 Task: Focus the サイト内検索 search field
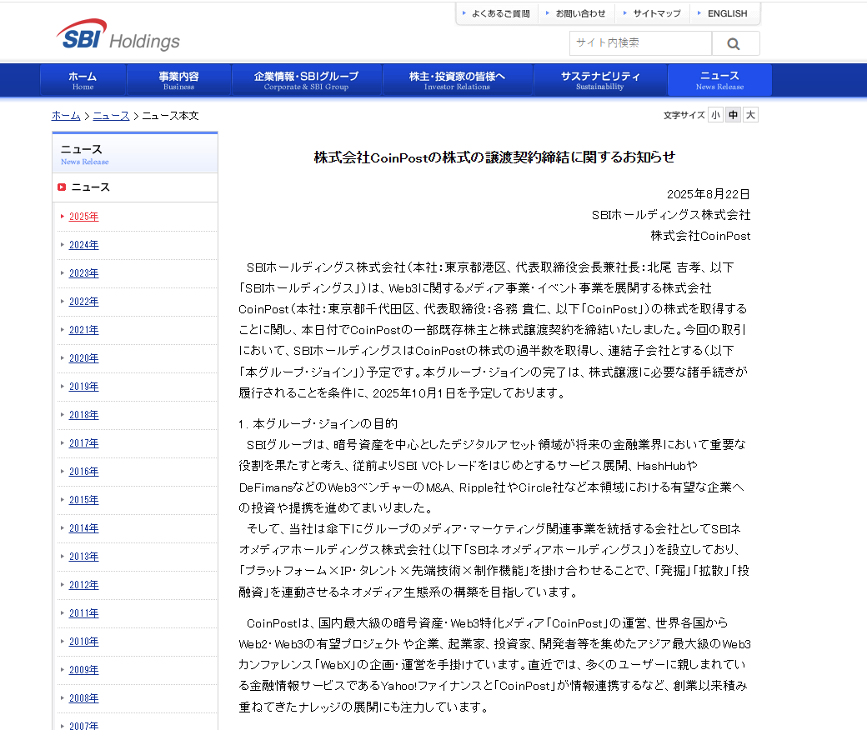[640, 43]
